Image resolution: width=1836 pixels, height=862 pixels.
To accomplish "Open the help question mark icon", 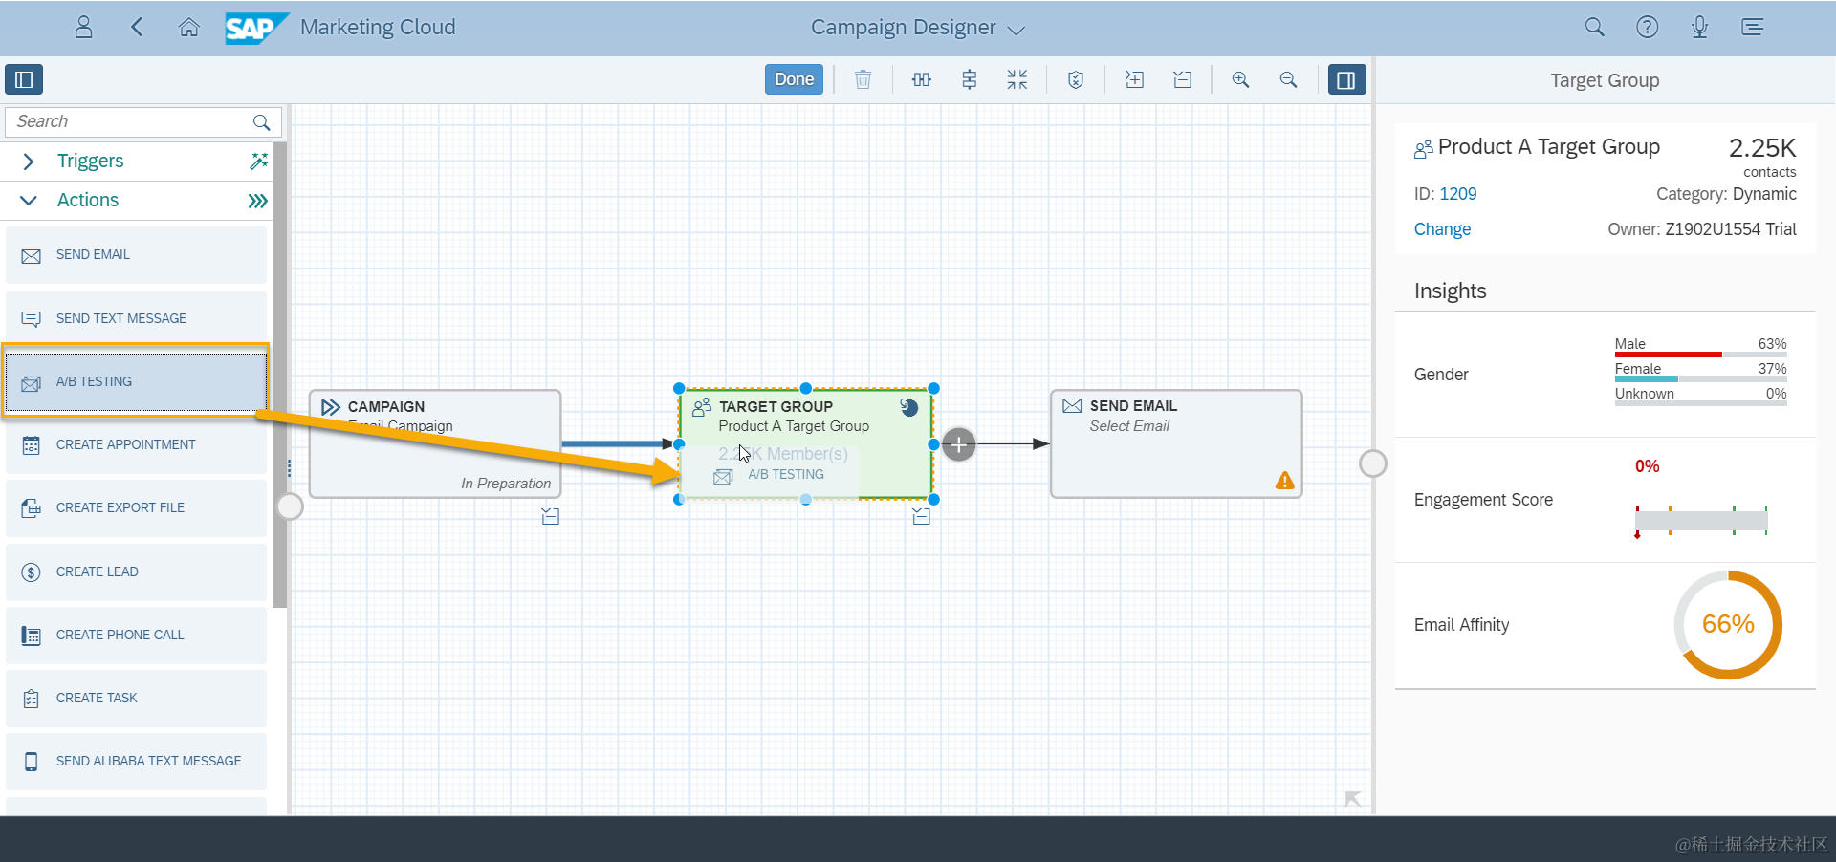I will point(1647,27).
